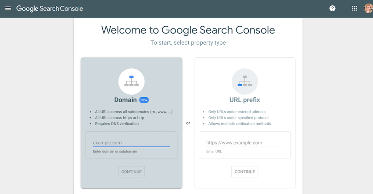
Task: Select the Domain property hierarchy icon
Action: pos(131,81)
